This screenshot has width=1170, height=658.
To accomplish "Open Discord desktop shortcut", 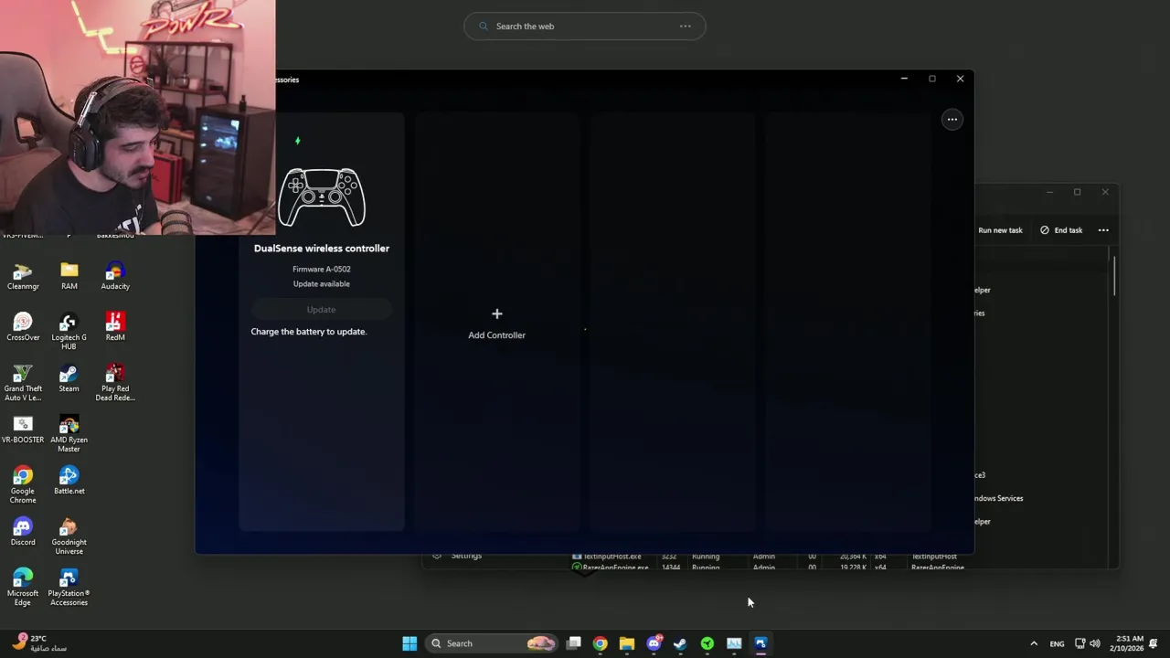I will point(23,532).
